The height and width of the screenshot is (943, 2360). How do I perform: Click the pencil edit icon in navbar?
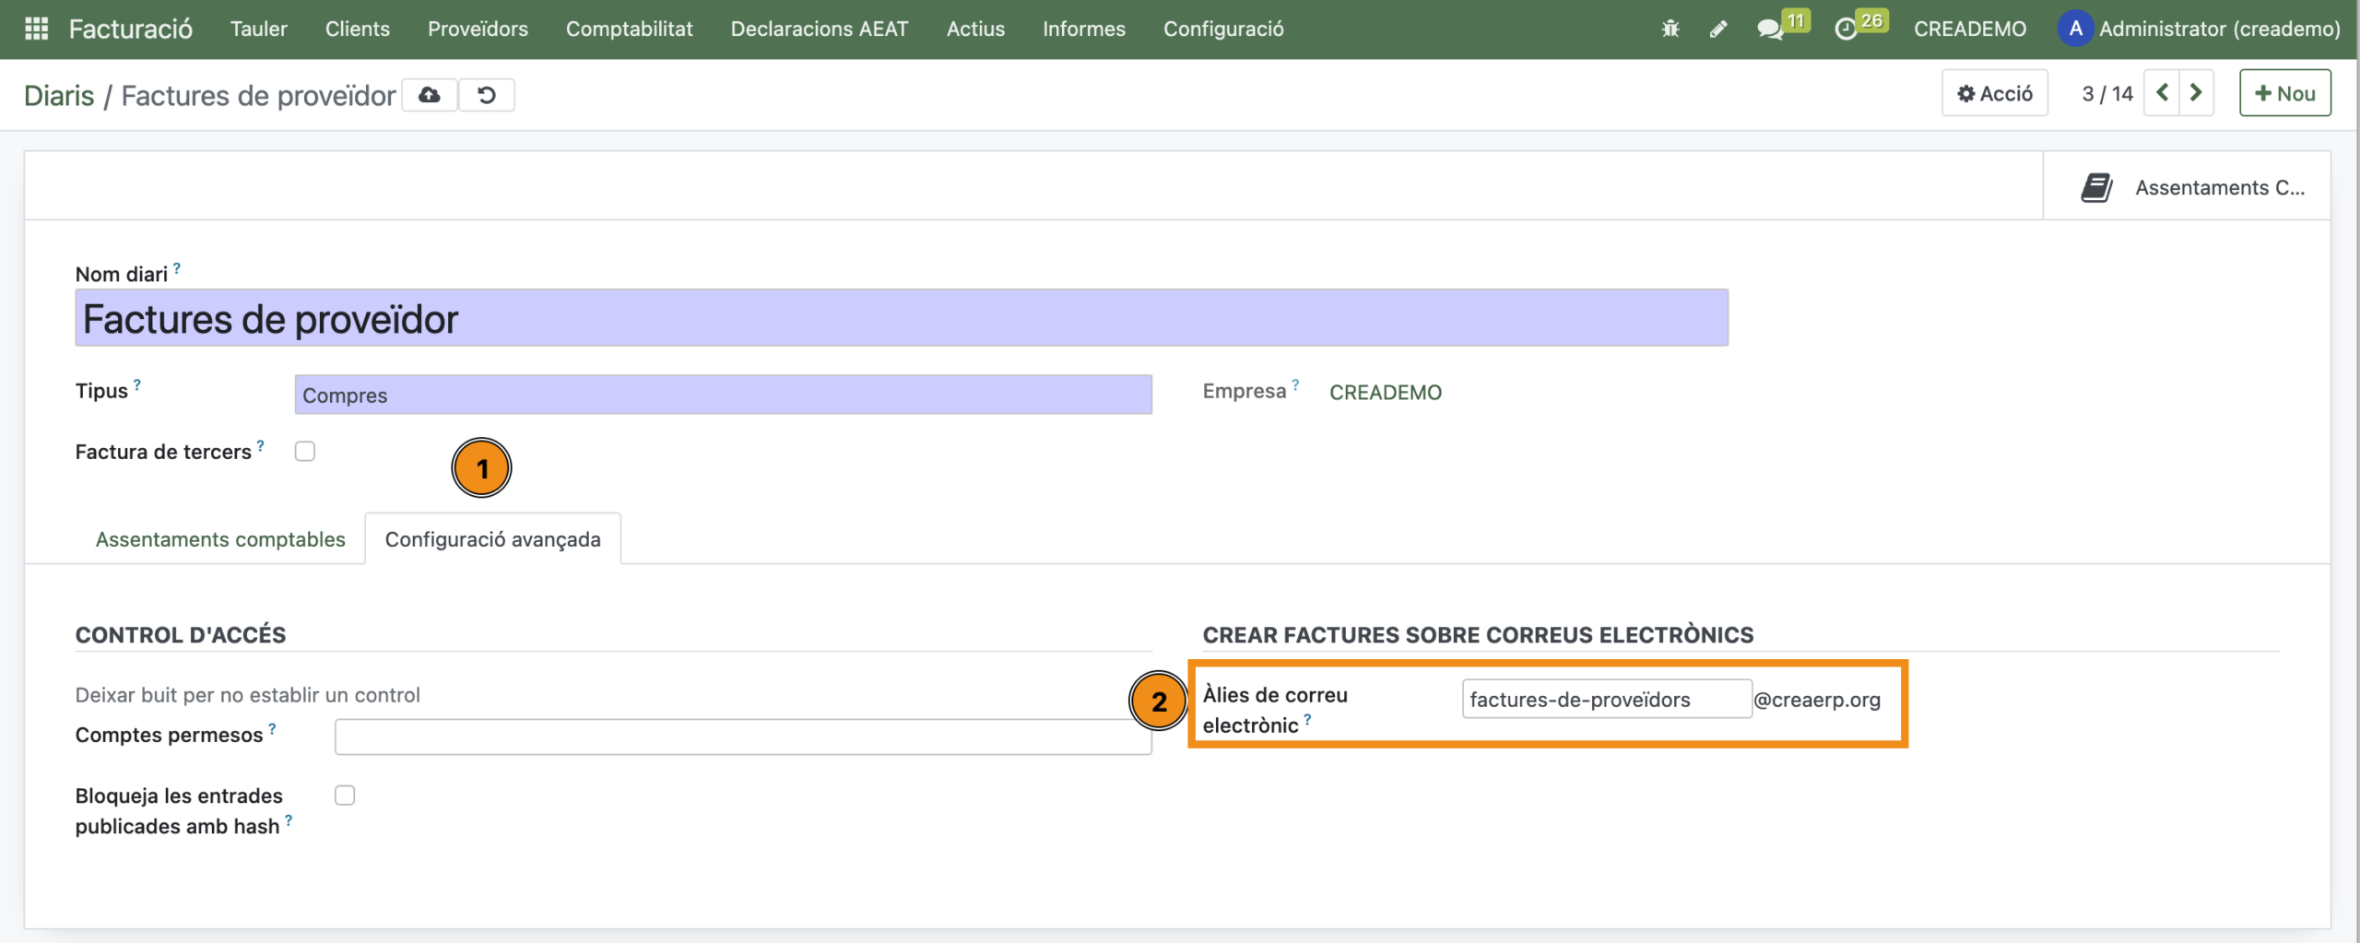tap(1717, 29)
